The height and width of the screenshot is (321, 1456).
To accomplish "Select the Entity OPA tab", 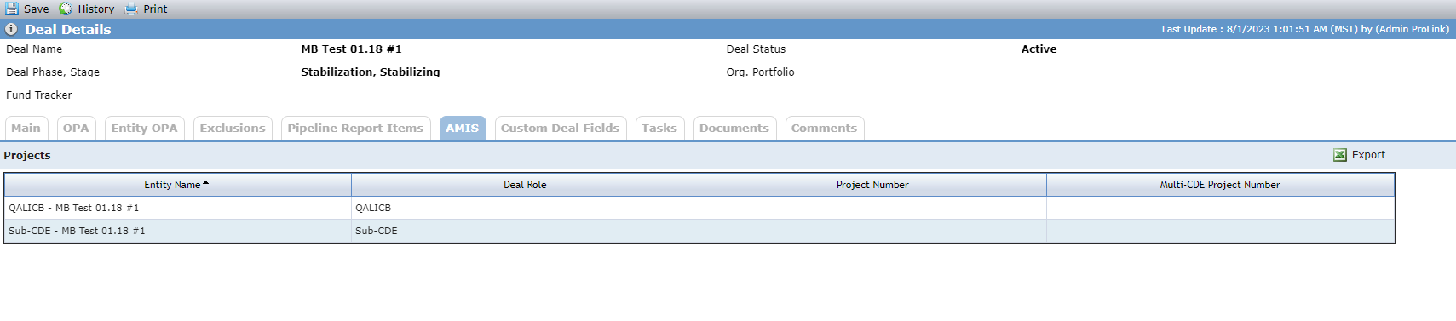I will point(145,128).
